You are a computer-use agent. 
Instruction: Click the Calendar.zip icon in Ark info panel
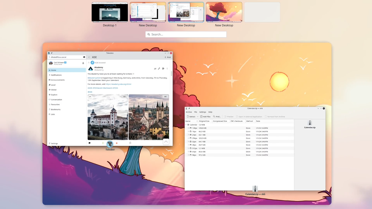(310, 123)
